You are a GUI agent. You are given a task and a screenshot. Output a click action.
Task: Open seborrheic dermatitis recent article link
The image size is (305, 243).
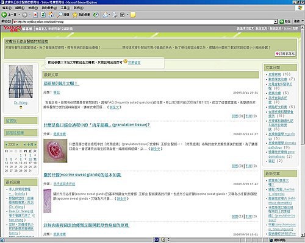pyautogui.click(x=282, y=200)
